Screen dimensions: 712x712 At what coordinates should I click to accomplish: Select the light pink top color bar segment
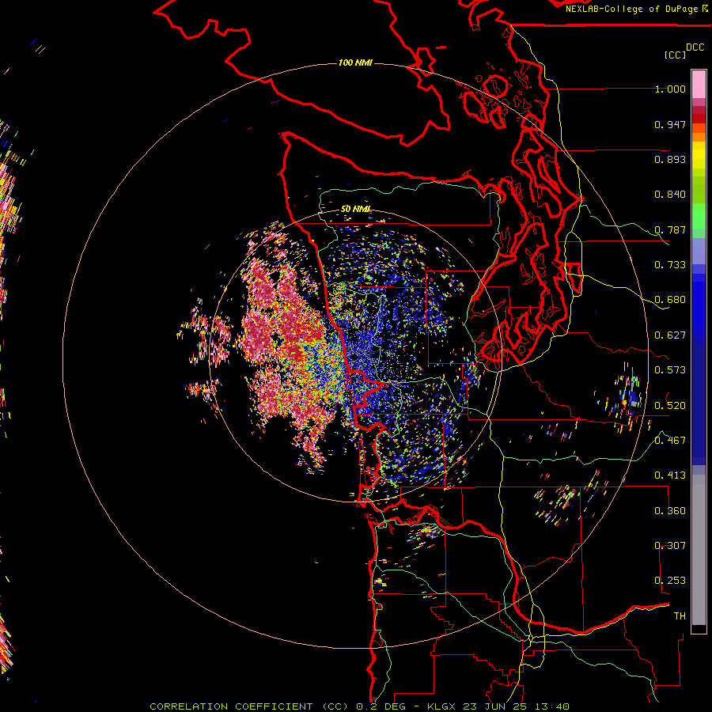699,84
